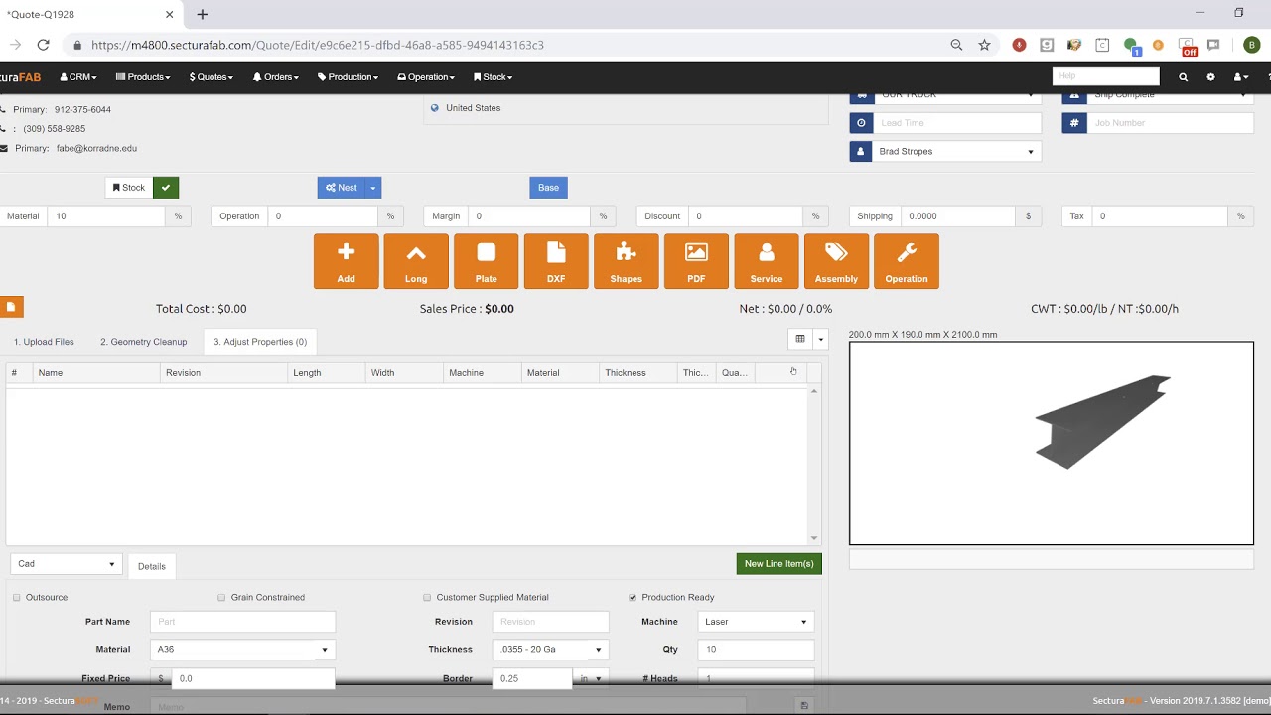Click the Stock bookmark button
The height and width of the screenshot is (715, 1271).
pos(129,188)
